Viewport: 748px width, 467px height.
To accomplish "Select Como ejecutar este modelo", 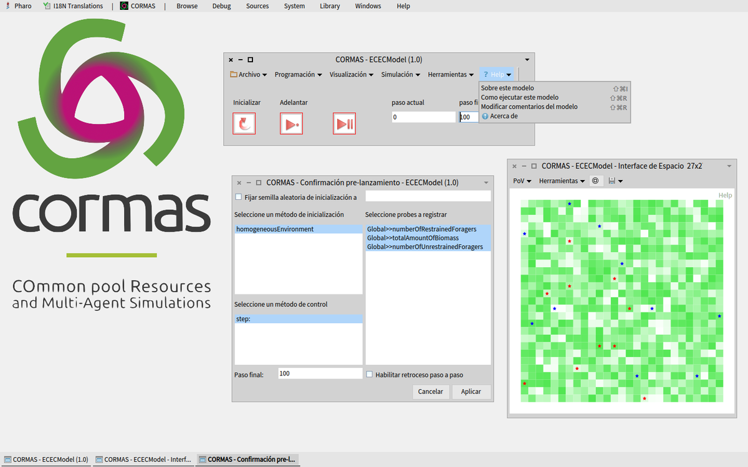I will tap(555, 97).
